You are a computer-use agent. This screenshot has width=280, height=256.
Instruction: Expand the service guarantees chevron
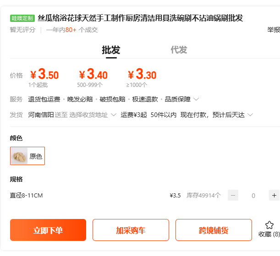point(196,99)
